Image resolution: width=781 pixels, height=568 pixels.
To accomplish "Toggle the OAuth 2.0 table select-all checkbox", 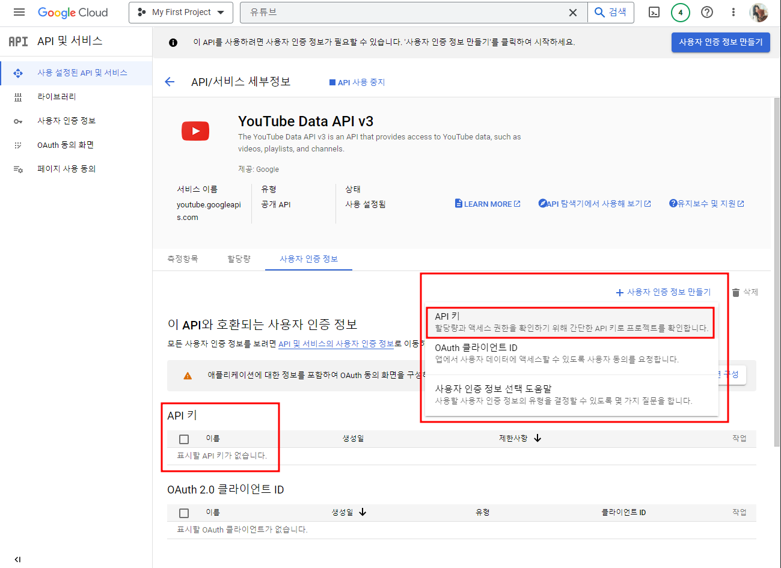I will pos(184,513).
